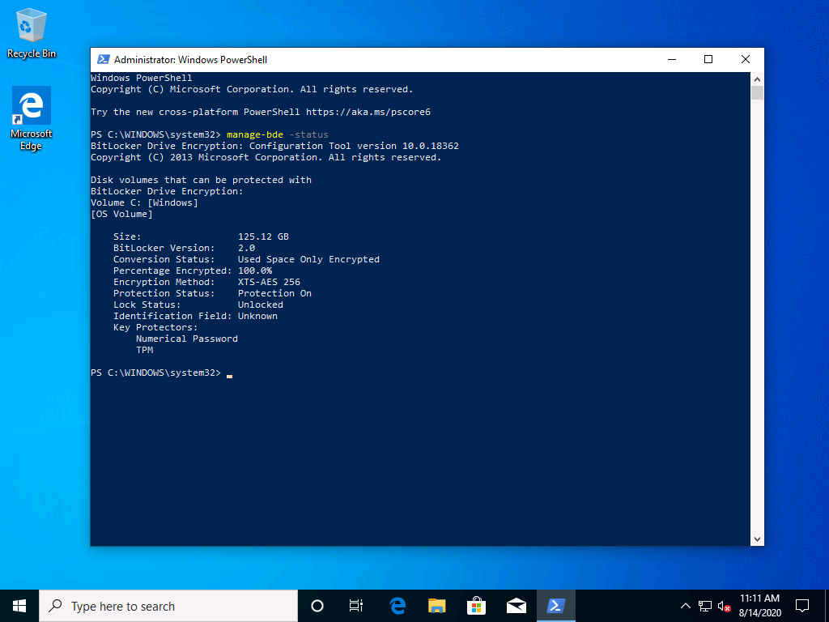Click the PowerShell icon in the title bar

pyautogui.click(x=104, y=60)
